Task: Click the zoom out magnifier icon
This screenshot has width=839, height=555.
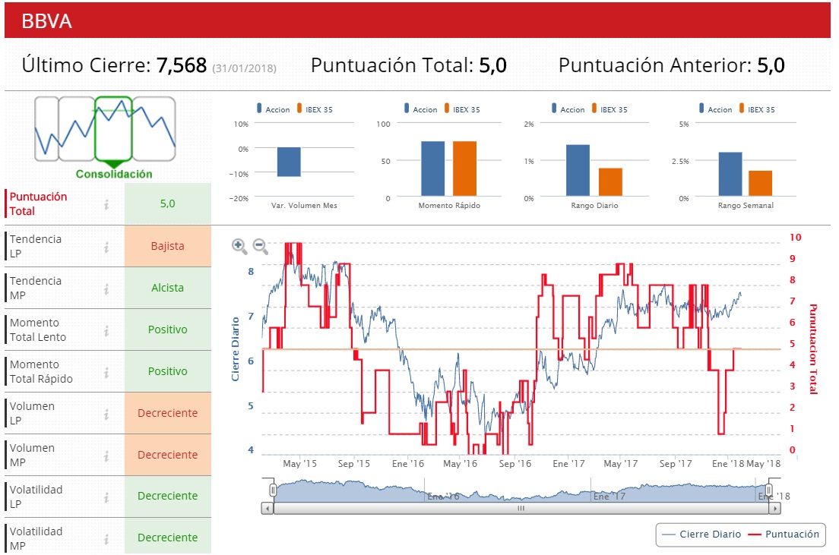Action: point(261,246)
